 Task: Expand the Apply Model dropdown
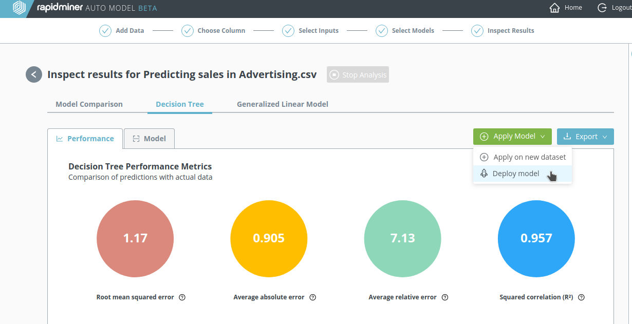(512, 137)
